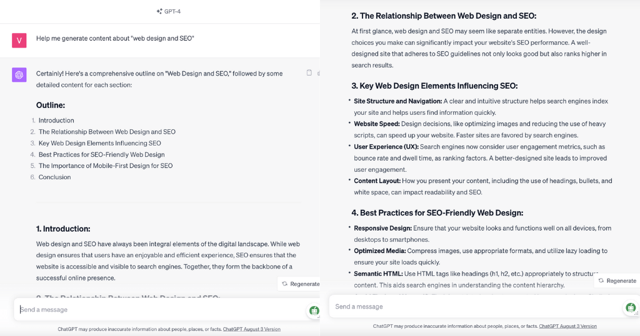Copy the response using the clipboard icon
The image size is (640, 336).
pos(309,72)
